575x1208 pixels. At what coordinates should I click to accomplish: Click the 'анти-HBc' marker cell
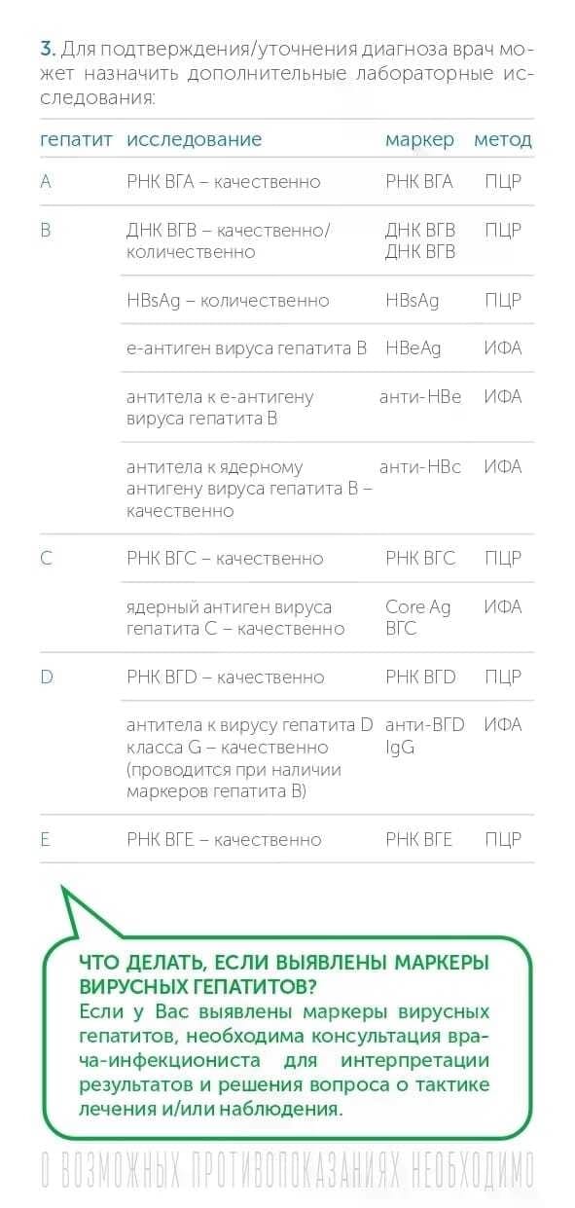point(420,467)
